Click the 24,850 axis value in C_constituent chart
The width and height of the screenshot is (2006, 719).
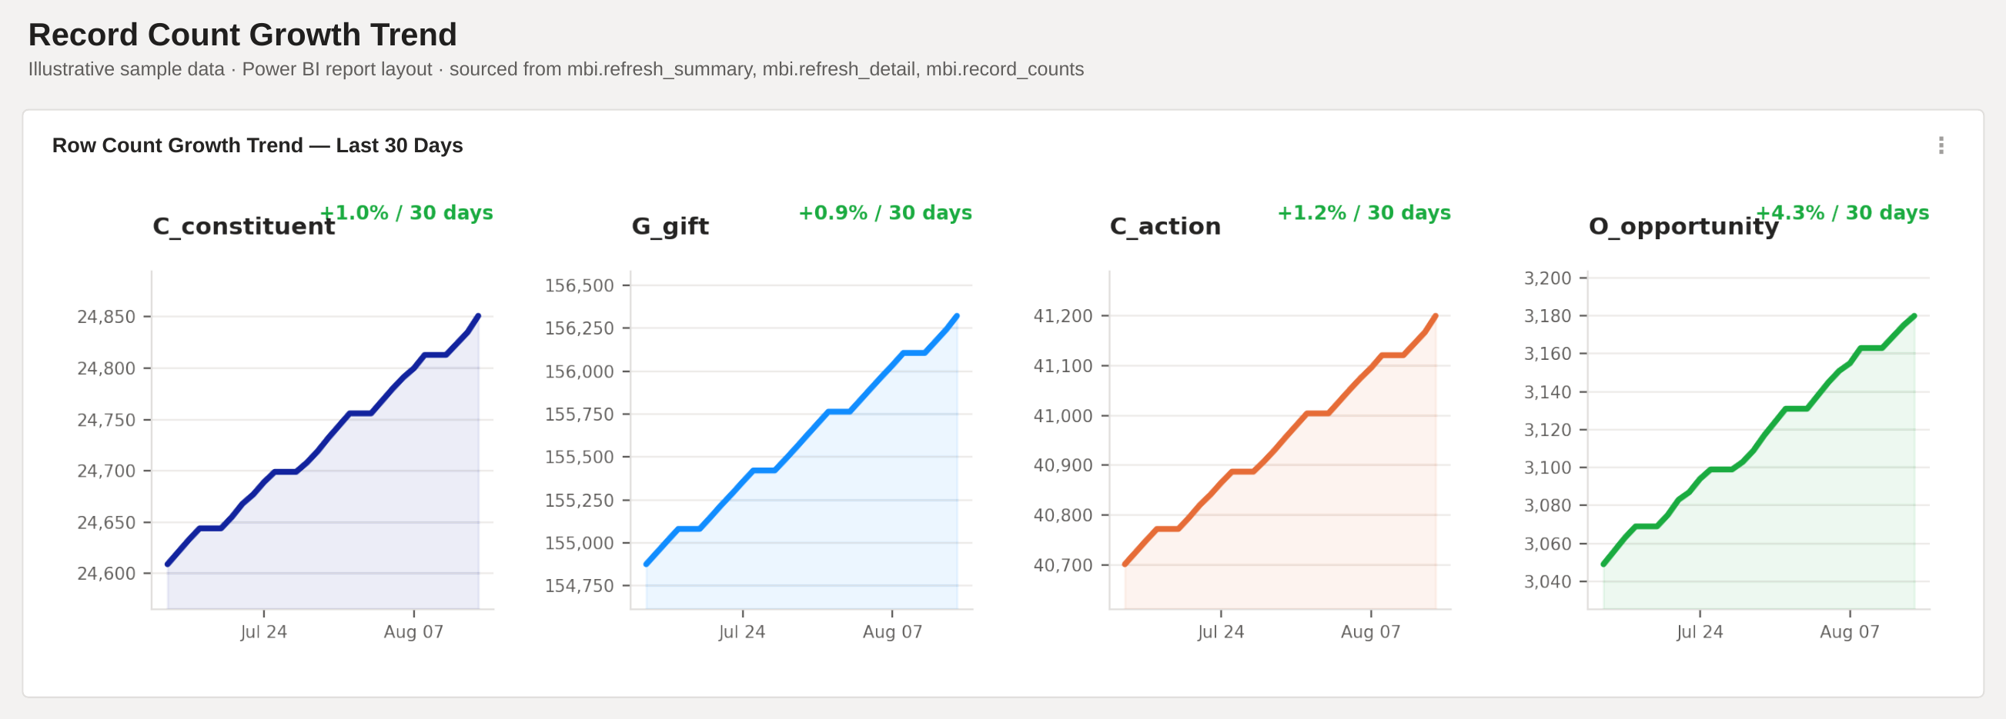click(107, 317)
